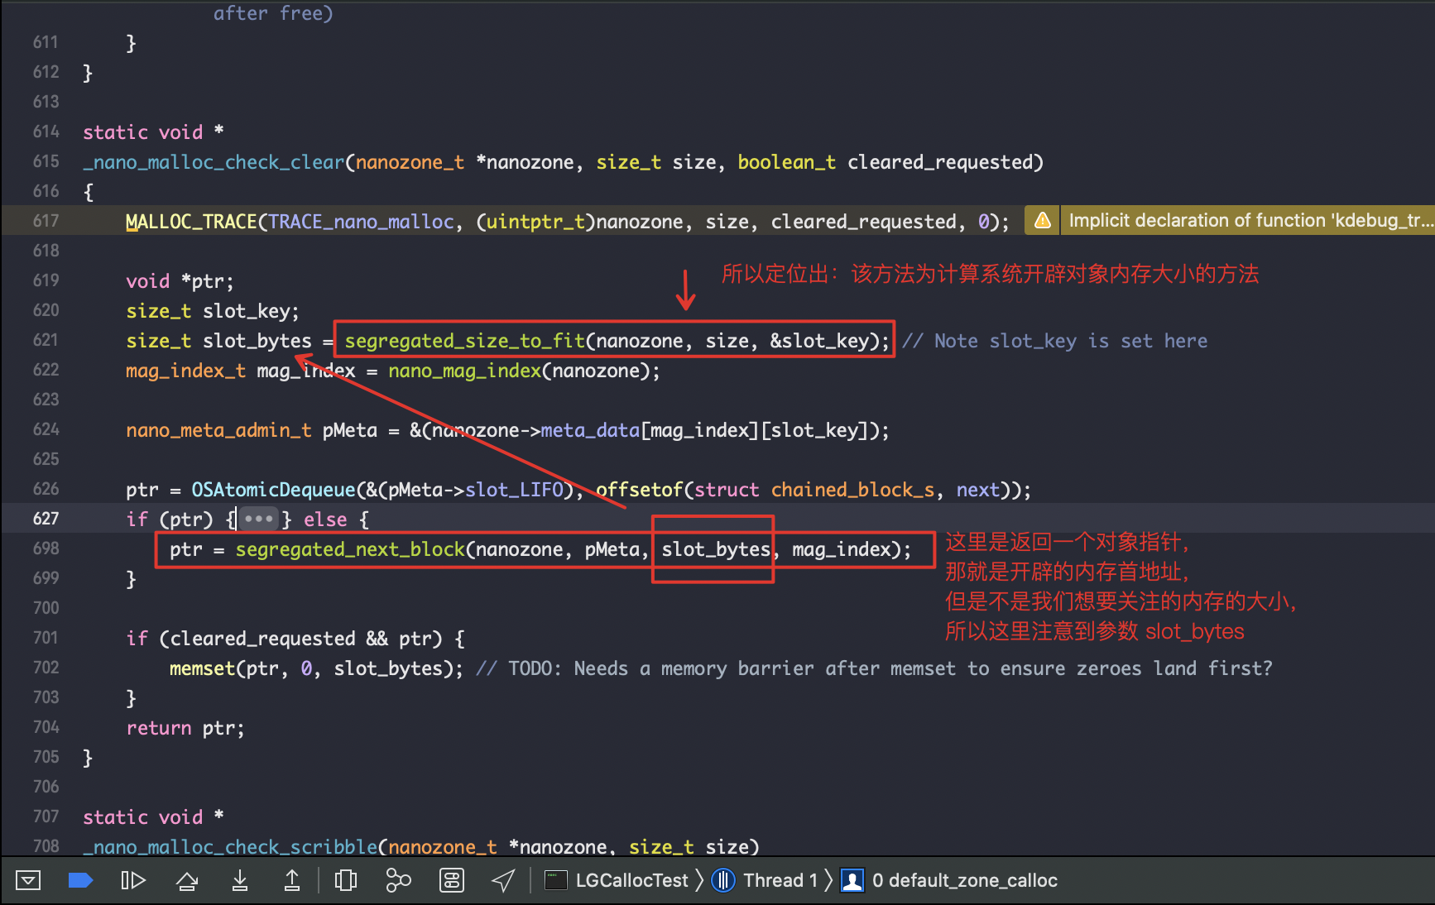Click the LGCallocTest process icon
The height and width of the screenshot is (905, 1435).
click(x=555, y=880)
